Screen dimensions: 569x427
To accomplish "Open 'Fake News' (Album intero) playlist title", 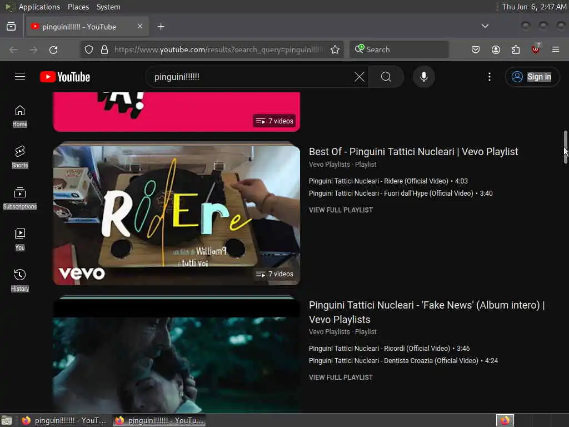I will [x=427, y=312].
